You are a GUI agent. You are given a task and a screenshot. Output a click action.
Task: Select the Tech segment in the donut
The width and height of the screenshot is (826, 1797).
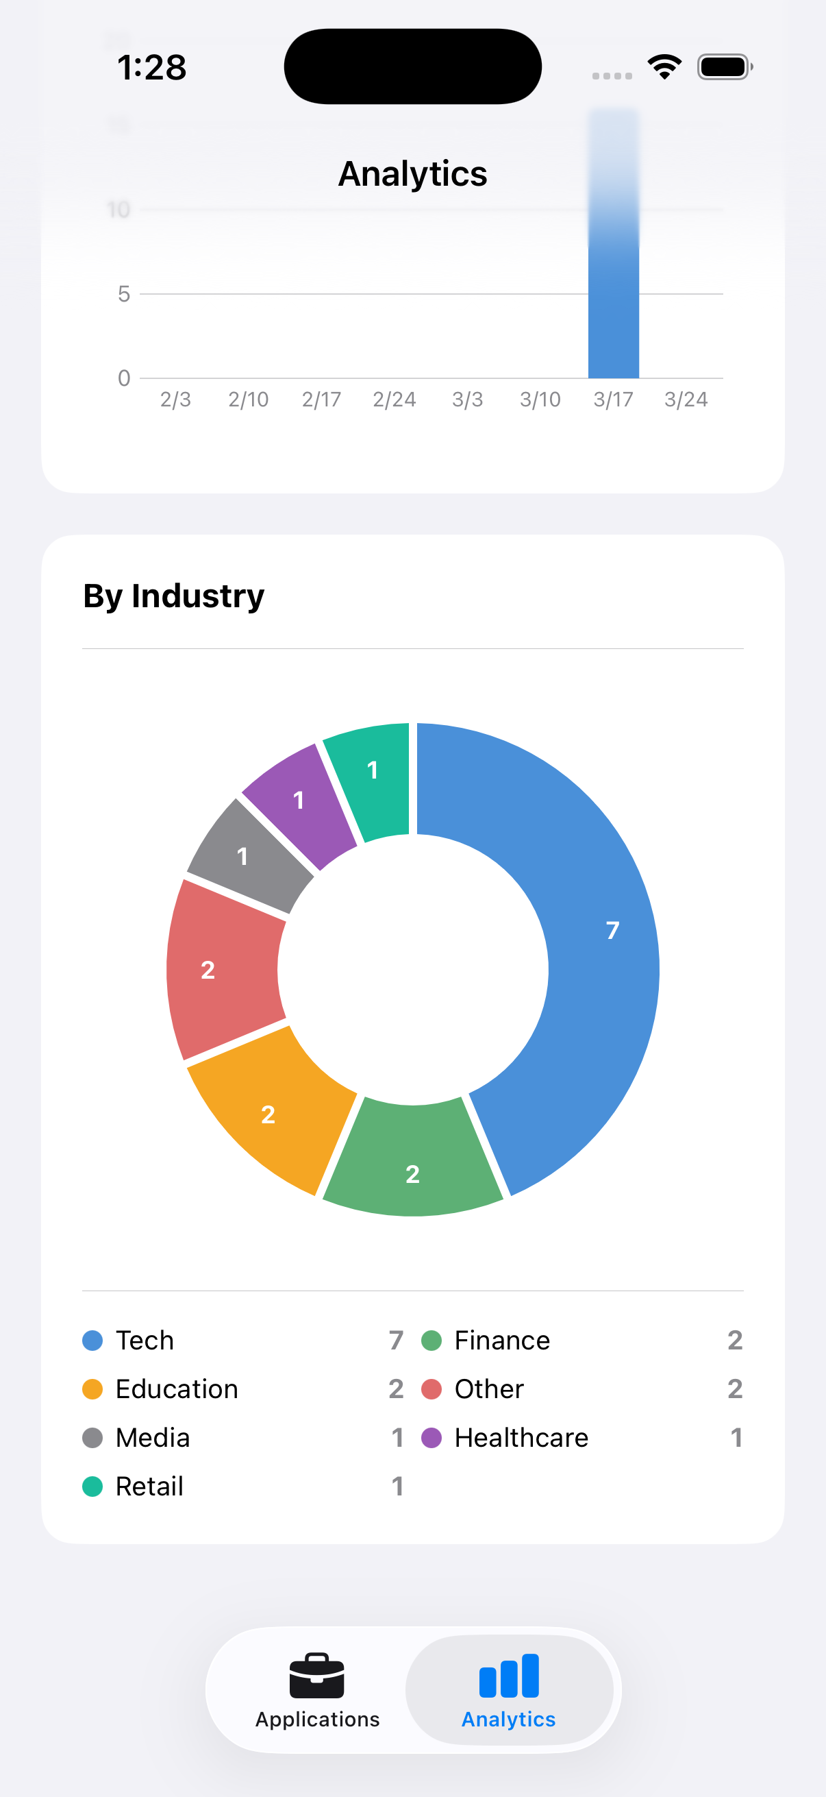pyautogui.click(x=612, y=931)
